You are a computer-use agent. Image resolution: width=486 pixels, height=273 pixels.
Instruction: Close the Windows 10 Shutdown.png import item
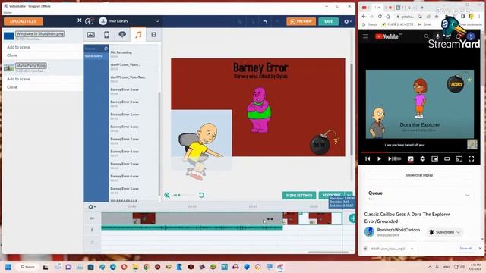click(x=12, y=55)
